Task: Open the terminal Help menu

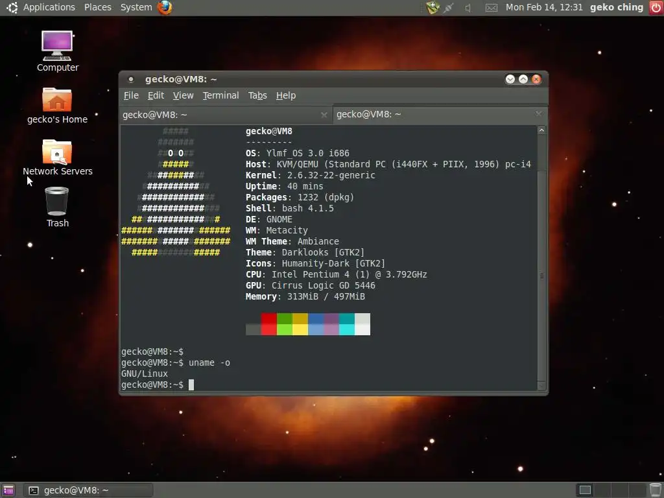Action: [286, 95]
